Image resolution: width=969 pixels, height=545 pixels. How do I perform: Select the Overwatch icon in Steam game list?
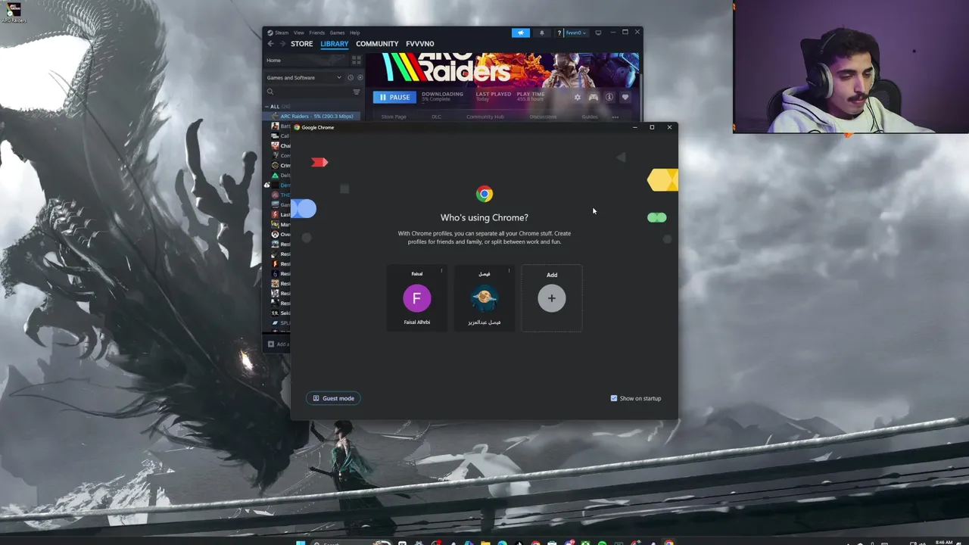pos(275,234)
